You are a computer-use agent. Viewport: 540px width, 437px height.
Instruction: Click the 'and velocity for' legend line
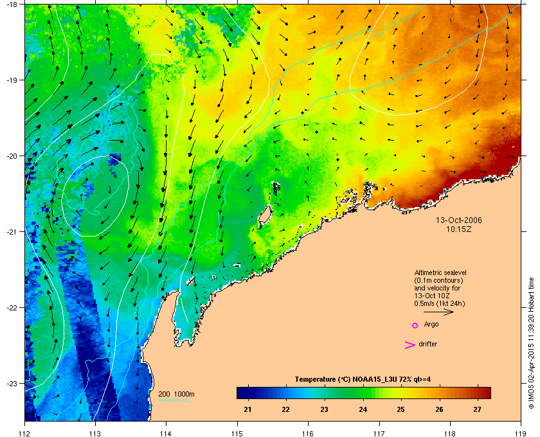pyautogui.click(x=437, y=288)
